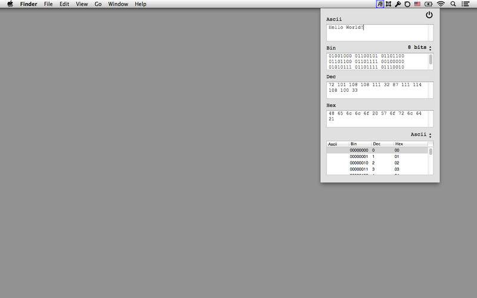Open the key-shaped menu bar icon
This screenshot has height=298, width=477.
pos(398,4)
